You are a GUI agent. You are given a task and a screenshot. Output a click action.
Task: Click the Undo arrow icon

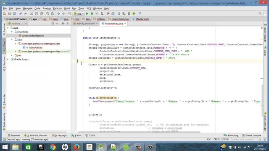[x=21, y=13]
